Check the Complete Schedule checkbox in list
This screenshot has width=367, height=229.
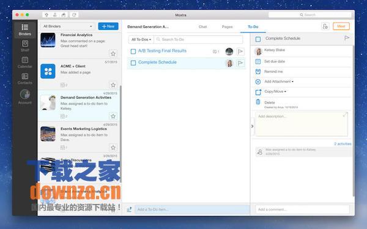pyautogui.click(x=133, y=63)
